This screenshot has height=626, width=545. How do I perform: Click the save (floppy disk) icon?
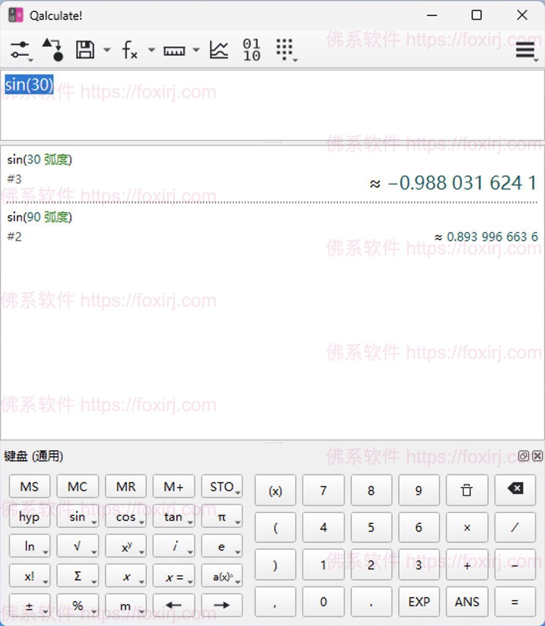click(x=85, y=50)
